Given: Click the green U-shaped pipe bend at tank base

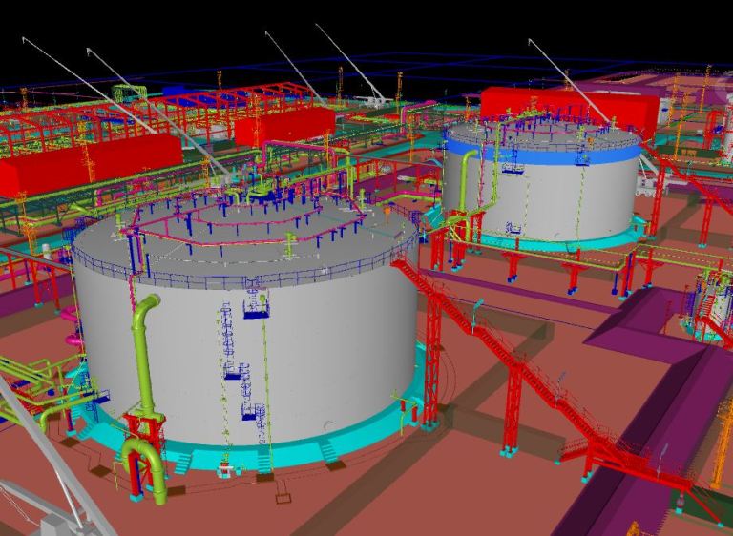Looking at the screenshot, I should click(x=143, y=461).
